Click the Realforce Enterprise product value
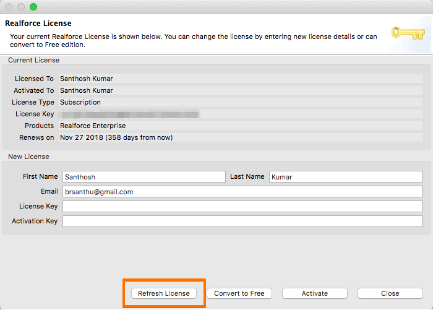This screenshot has width=433, height=310. coord(93,126)
